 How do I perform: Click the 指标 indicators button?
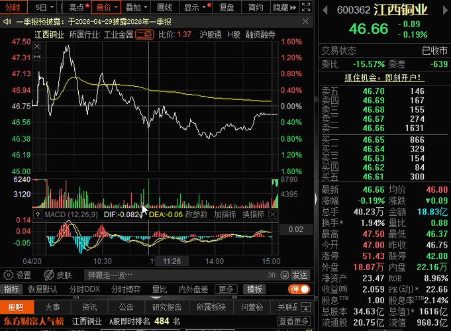tap(11, 289)
